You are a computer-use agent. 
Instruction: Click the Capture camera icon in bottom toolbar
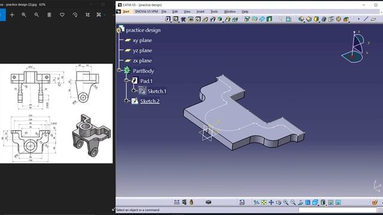pyautogui.click(x=208, y=202)
